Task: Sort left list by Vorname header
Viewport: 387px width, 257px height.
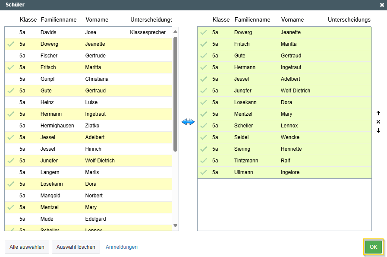Action: pos(97,19)
